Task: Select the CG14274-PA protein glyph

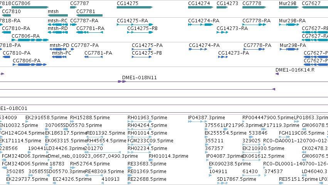Action: (x=198, y=49)
